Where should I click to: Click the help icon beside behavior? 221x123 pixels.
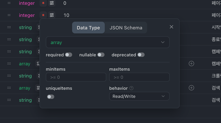point(131,88)
